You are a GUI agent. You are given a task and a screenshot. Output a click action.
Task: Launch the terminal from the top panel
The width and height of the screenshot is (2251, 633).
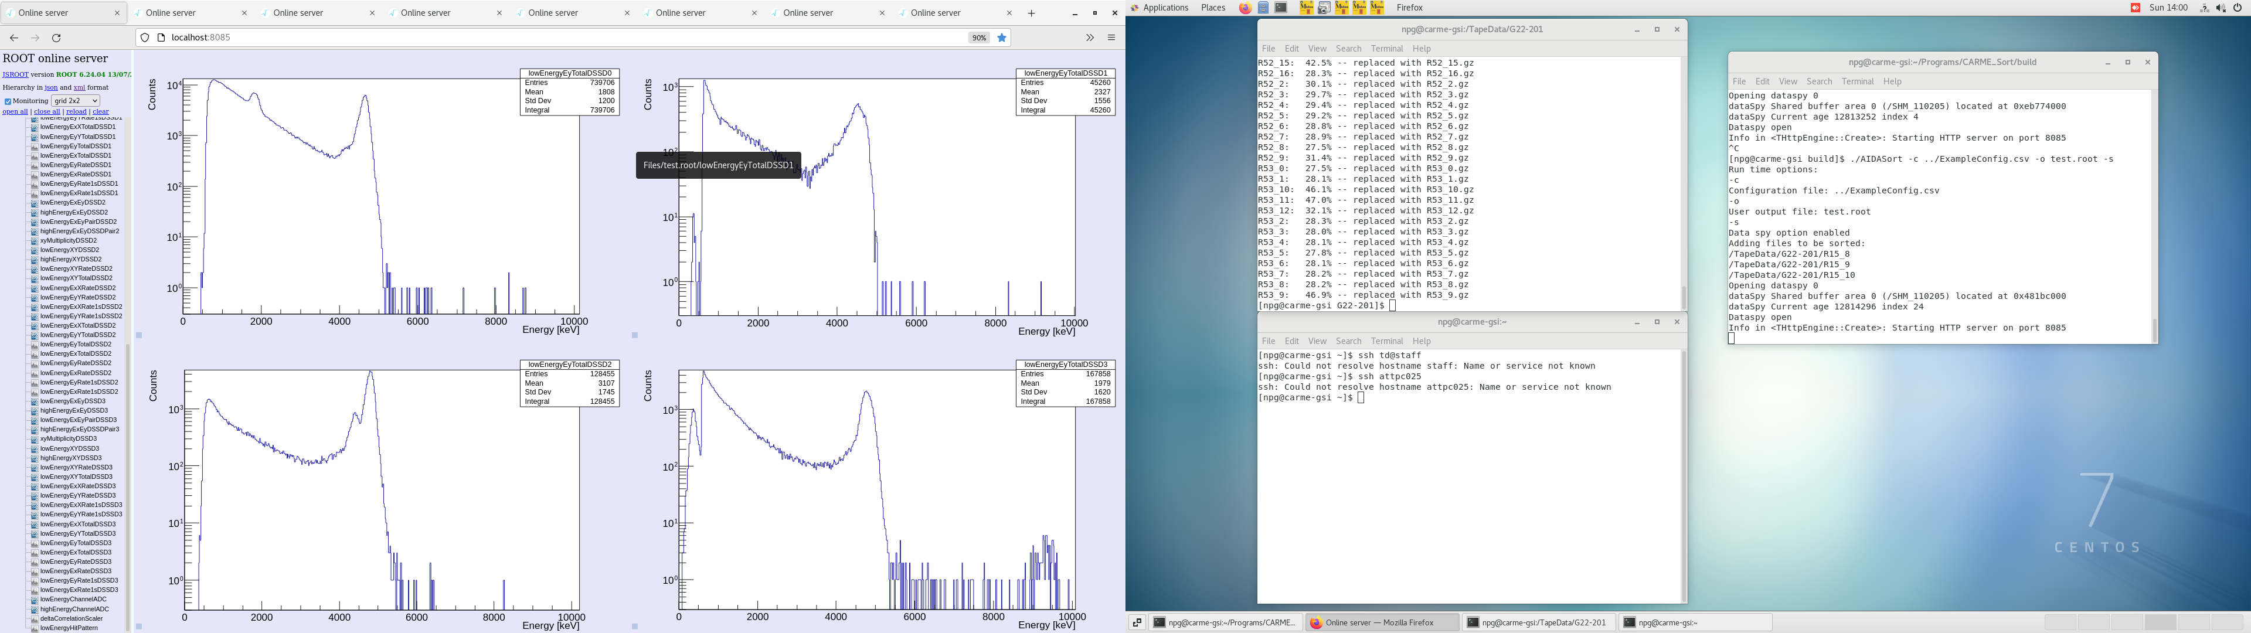pyautogui.click(x=1281, y=8)
